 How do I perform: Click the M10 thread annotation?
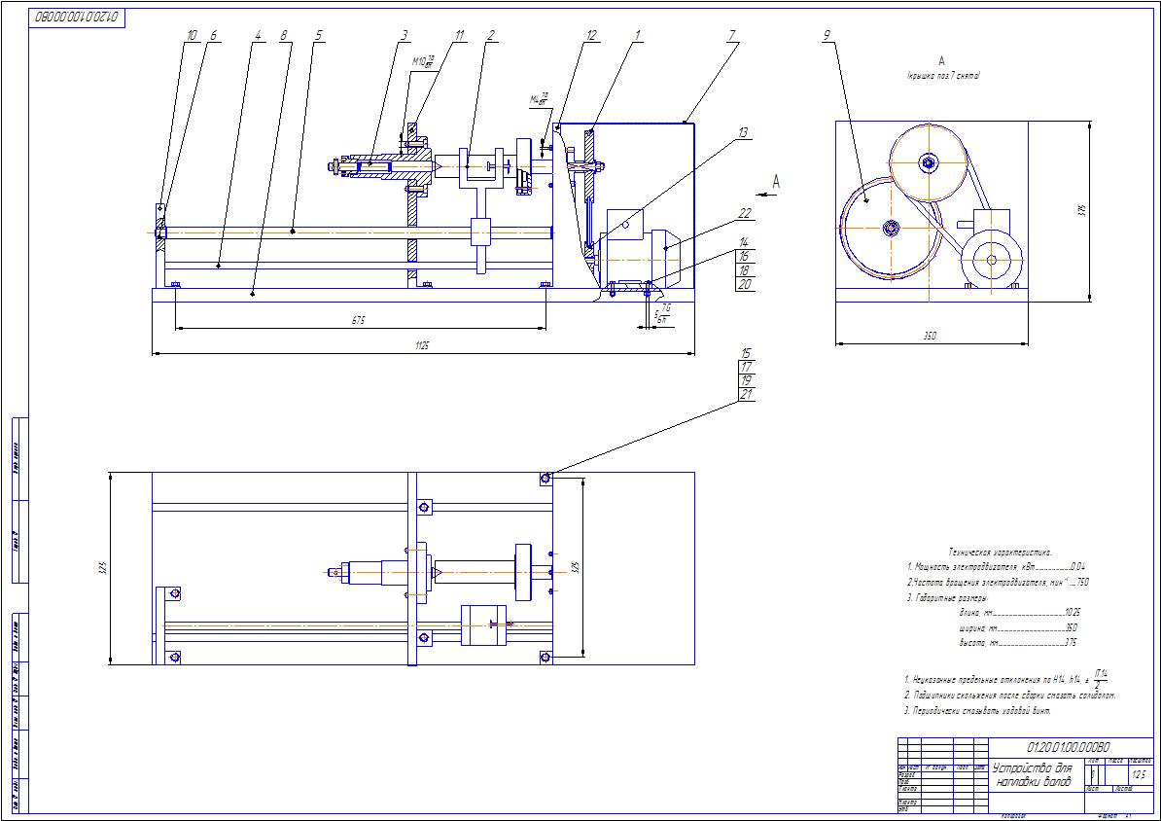[x=423, y=60]
